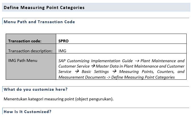Click 'Measurement Documents' in the path
The width and height of the screenshot is (196, 119).
click(x=82, y=77)
